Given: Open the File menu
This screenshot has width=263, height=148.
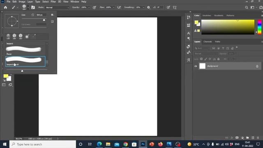Looking at the screenshot, I should 9,2.
